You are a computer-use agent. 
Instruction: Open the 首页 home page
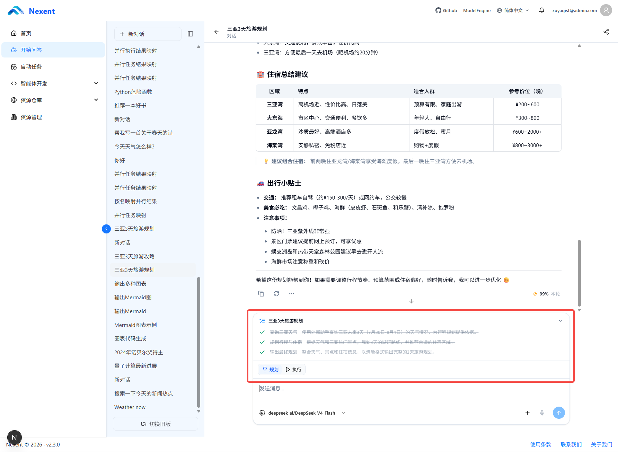click(x=53, y=33)
